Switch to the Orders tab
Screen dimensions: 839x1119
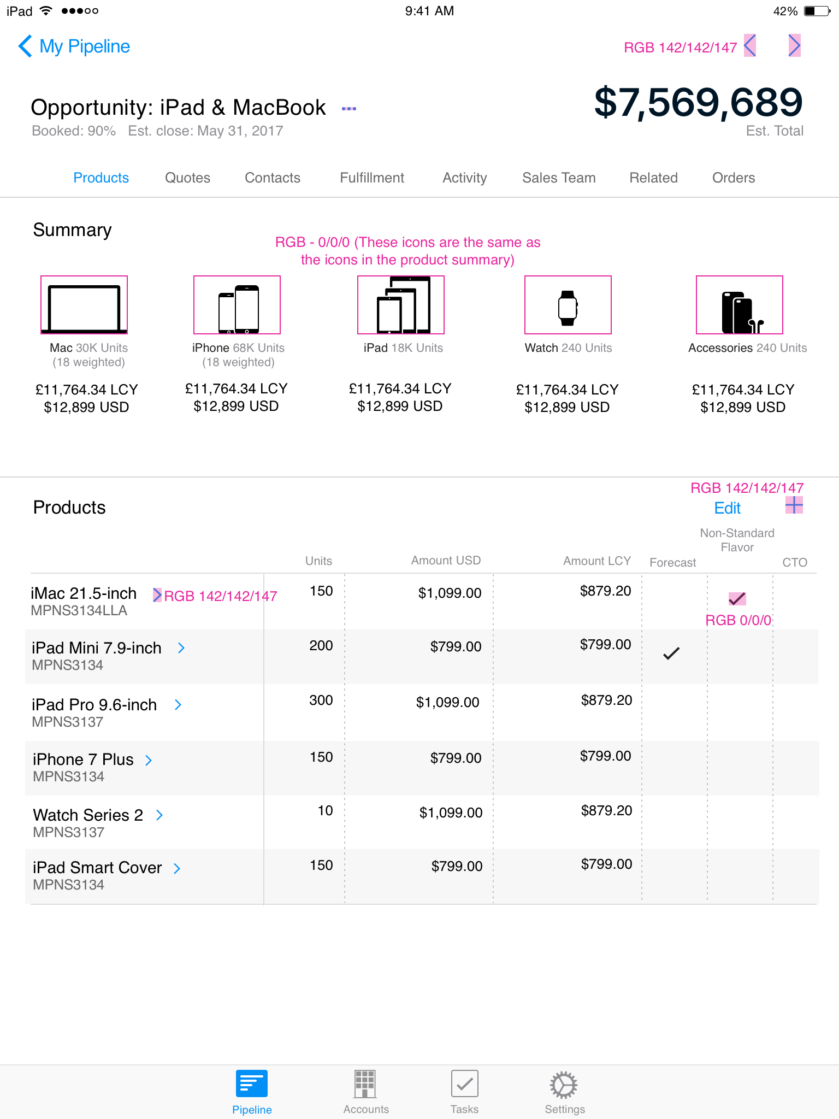[734, 178]
